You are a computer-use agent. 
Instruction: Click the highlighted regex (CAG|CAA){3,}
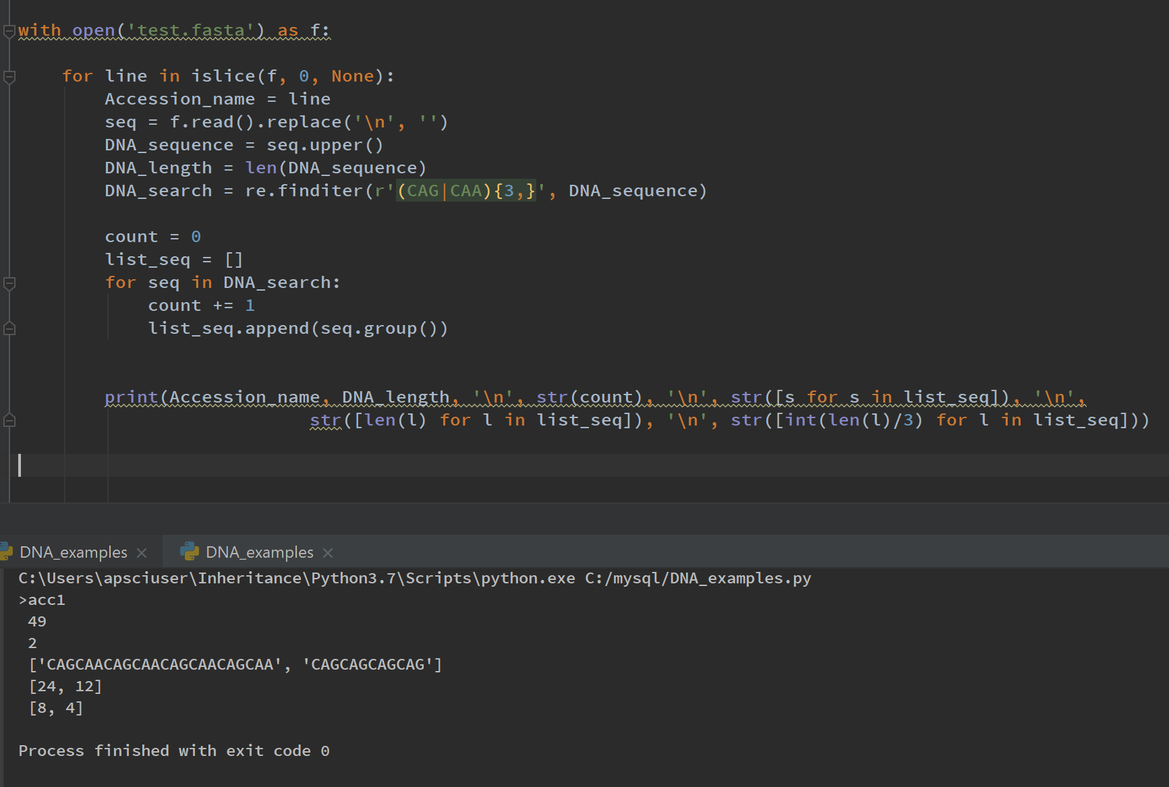pyautogui.click(x=465, y=191)
